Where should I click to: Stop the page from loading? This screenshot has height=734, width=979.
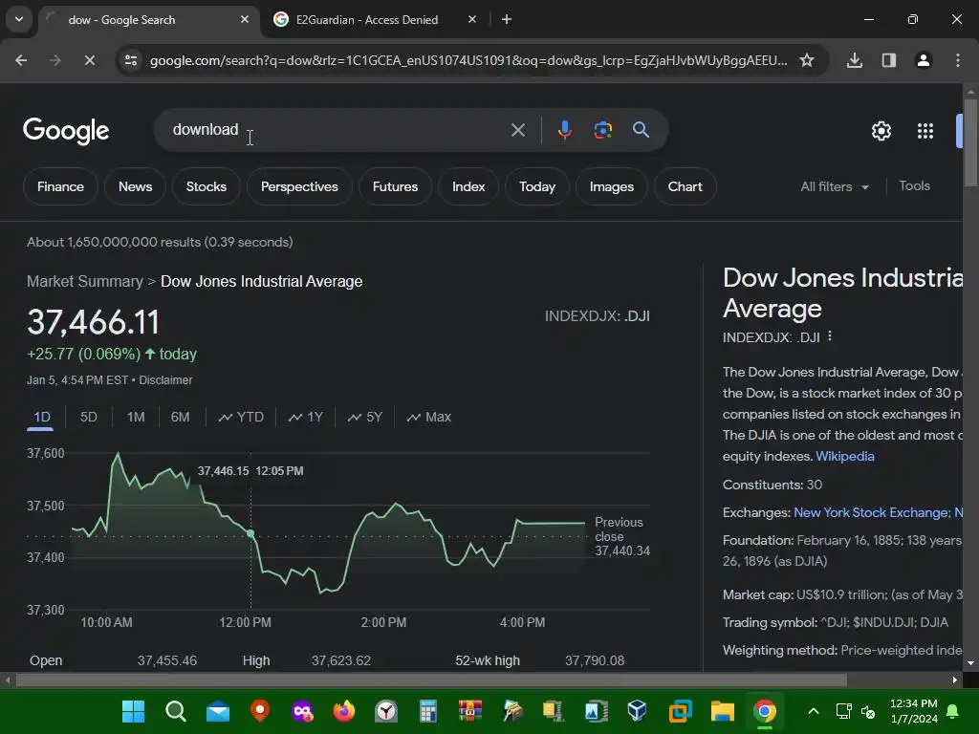89,60
